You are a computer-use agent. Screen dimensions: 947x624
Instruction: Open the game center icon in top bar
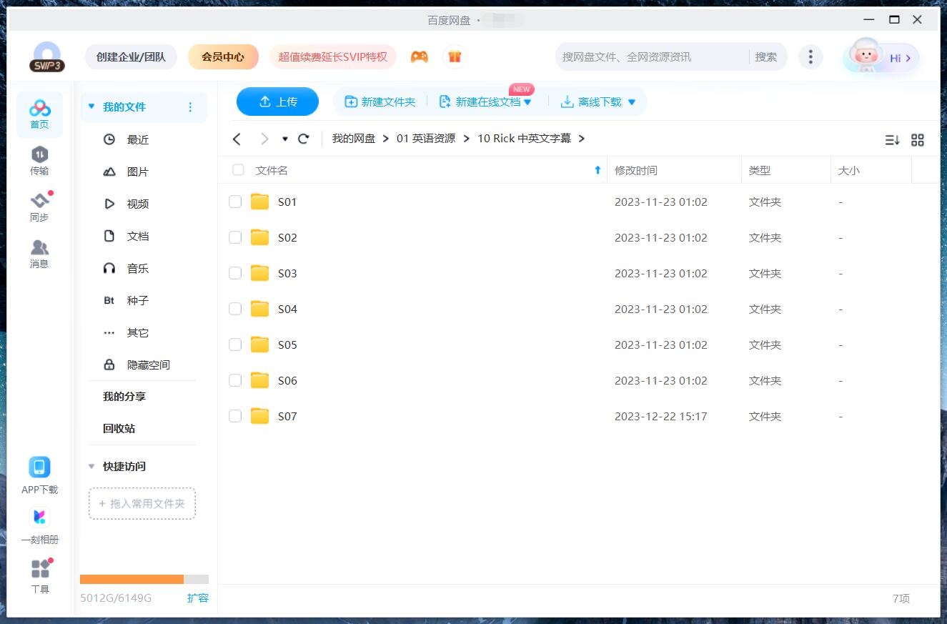[x=420, y=55]
